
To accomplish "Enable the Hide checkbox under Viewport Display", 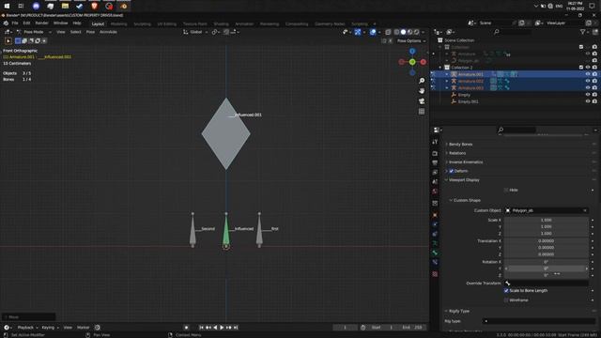I will pyautogui.click(x=506, y=190).
